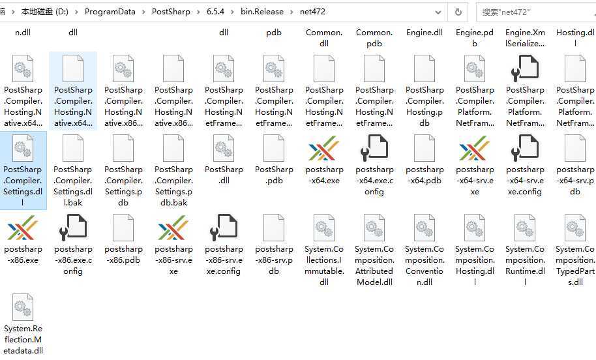Navigate to bin.Release breadcrumb folder
596x360 pixels.
[x=262, y=12]
